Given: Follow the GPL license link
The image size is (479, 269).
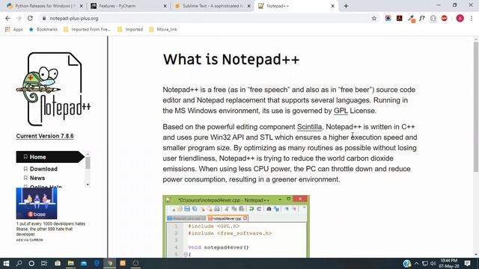Looking at the screenshot, I should click(341, 111).
